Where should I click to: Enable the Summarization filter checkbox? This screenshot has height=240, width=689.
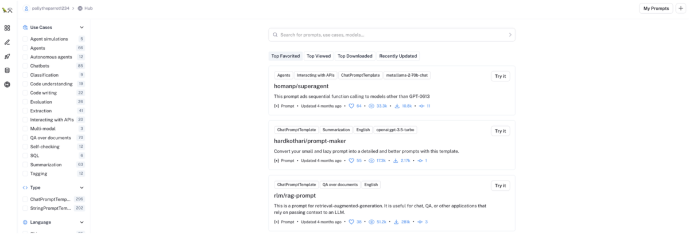click(25, 164)
